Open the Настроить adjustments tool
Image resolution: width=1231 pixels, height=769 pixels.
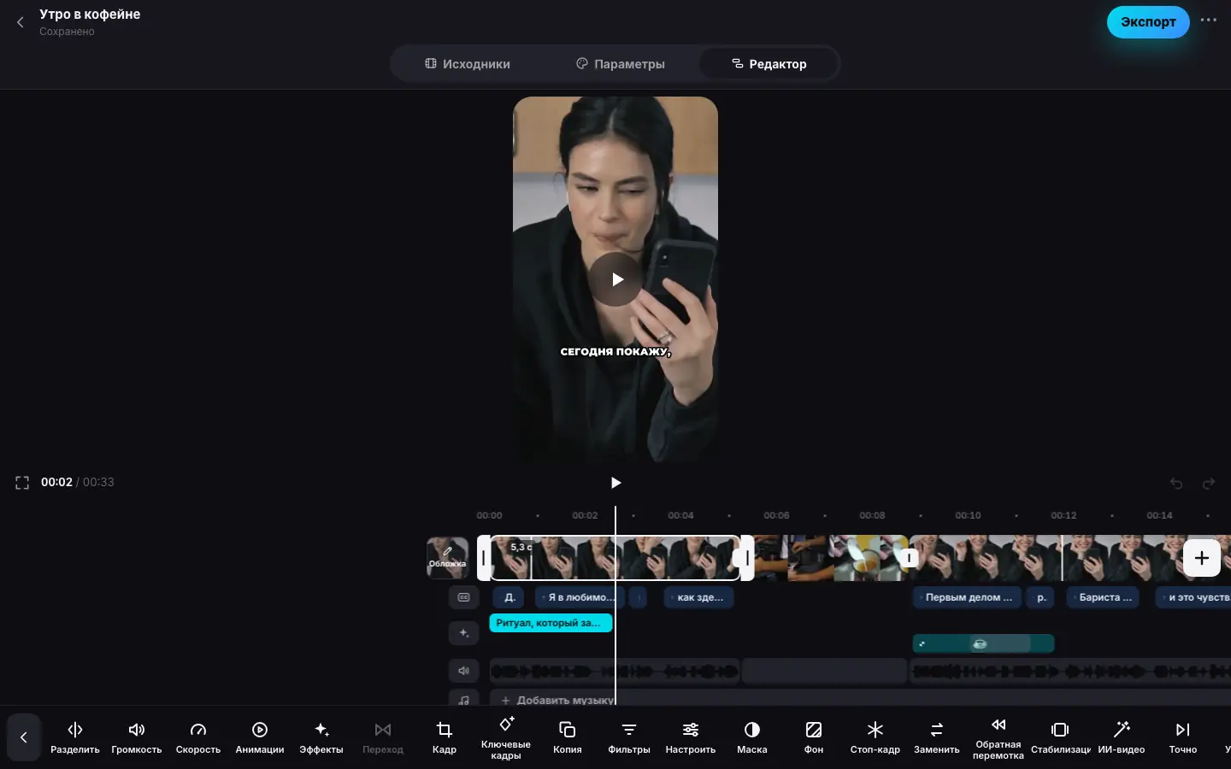click(691, 737)
